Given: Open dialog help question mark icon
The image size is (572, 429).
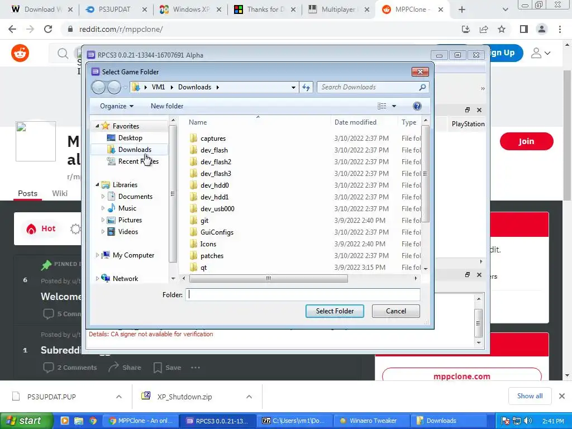Looking at the screenshot, I should click(417, 106).
